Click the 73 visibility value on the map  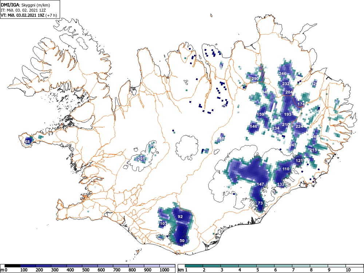[x=260, y=203]
